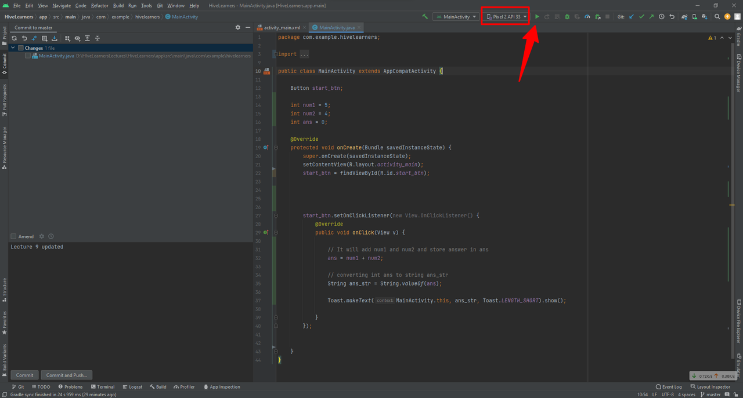Open the Profiler tool window
This screenshot has height=398, width=743.
point(184,387)
